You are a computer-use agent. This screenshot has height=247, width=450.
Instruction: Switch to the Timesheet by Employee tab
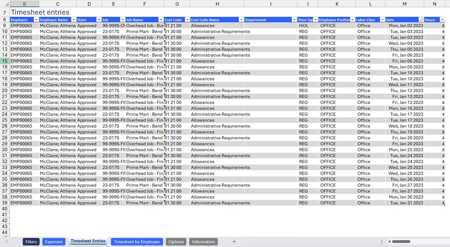[x=136, y=242]
